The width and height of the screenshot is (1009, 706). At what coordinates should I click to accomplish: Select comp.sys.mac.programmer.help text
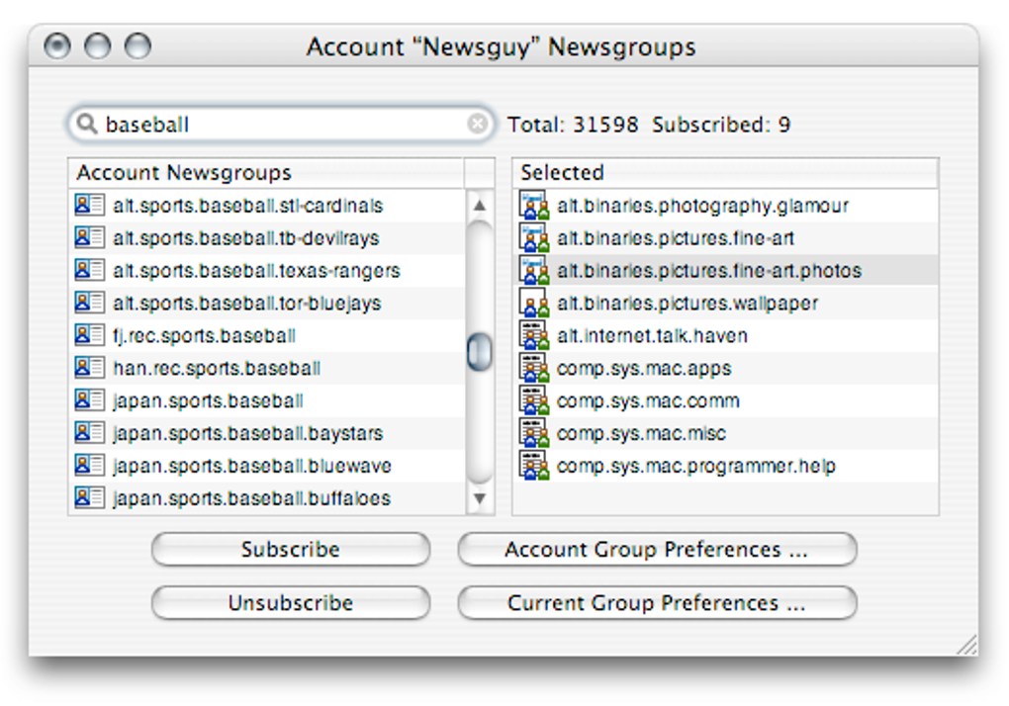[696, 466]
